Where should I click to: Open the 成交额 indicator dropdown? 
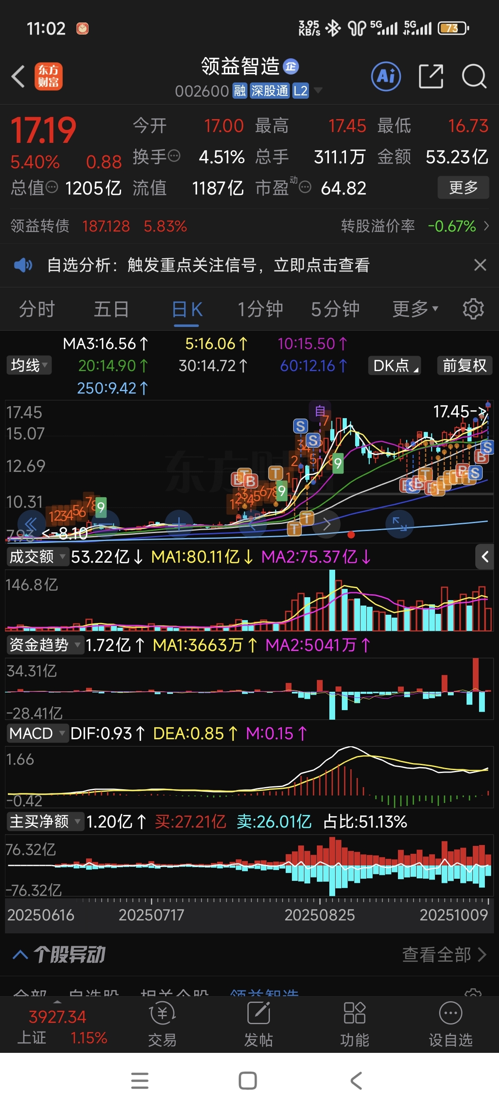coord(38,557)
